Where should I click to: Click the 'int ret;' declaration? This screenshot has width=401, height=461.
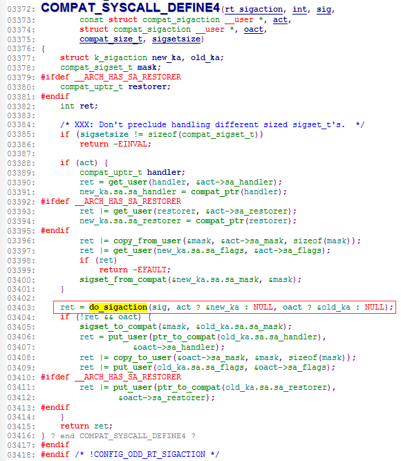(79, 106)
